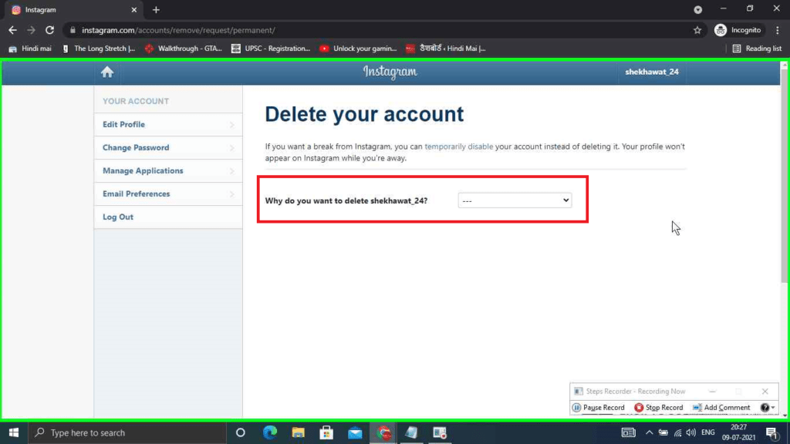This screenshot has width=790, height=444.
Task: Open the UPSC - Registration bookmark
Action: 271,49
